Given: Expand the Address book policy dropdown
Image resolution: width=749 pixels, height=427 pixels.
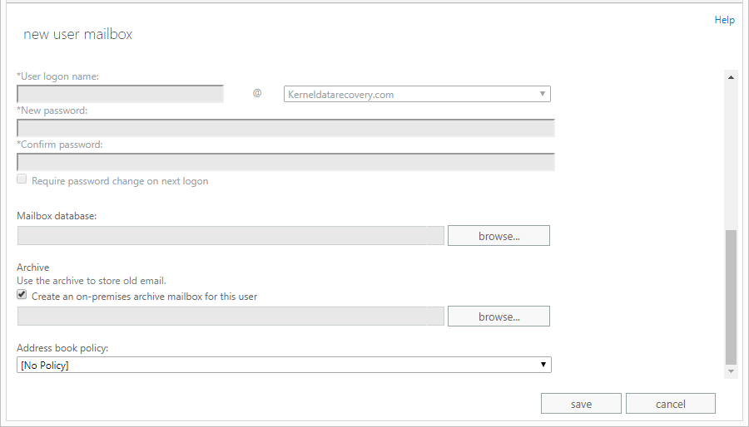Looking at the screenshot, I should [x=283, y=365].
